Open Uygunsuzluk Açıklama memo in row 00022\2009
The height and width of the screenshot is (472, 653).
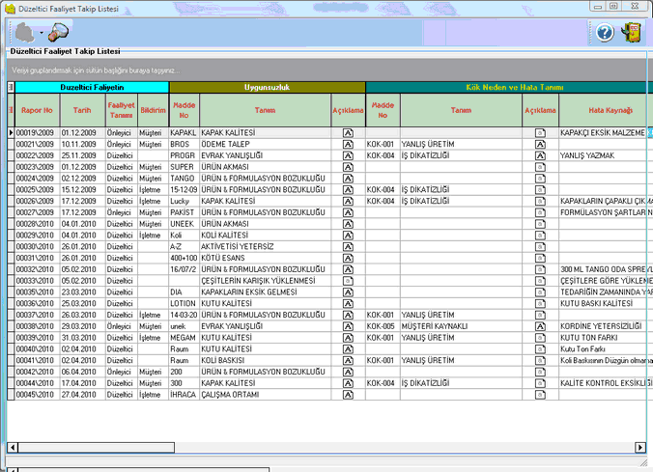[348, 155]
